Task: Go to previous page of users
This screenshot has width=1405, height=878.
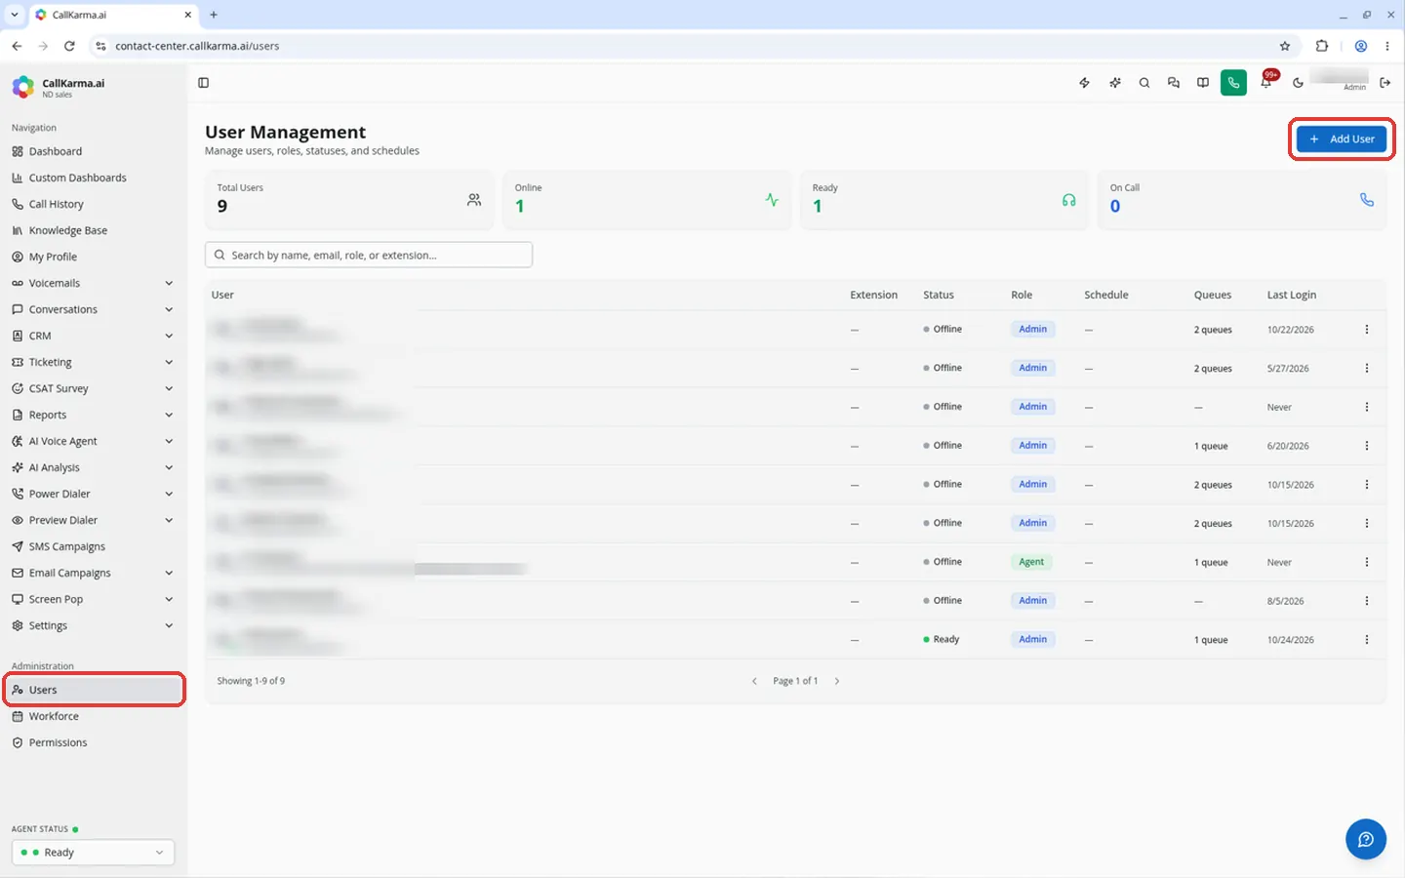Action: tap(754, 681)
